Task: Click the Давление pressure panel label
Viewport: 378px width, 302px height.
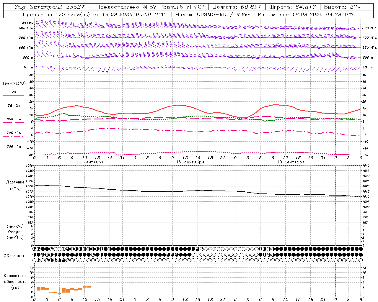Action: click(15, 182)
